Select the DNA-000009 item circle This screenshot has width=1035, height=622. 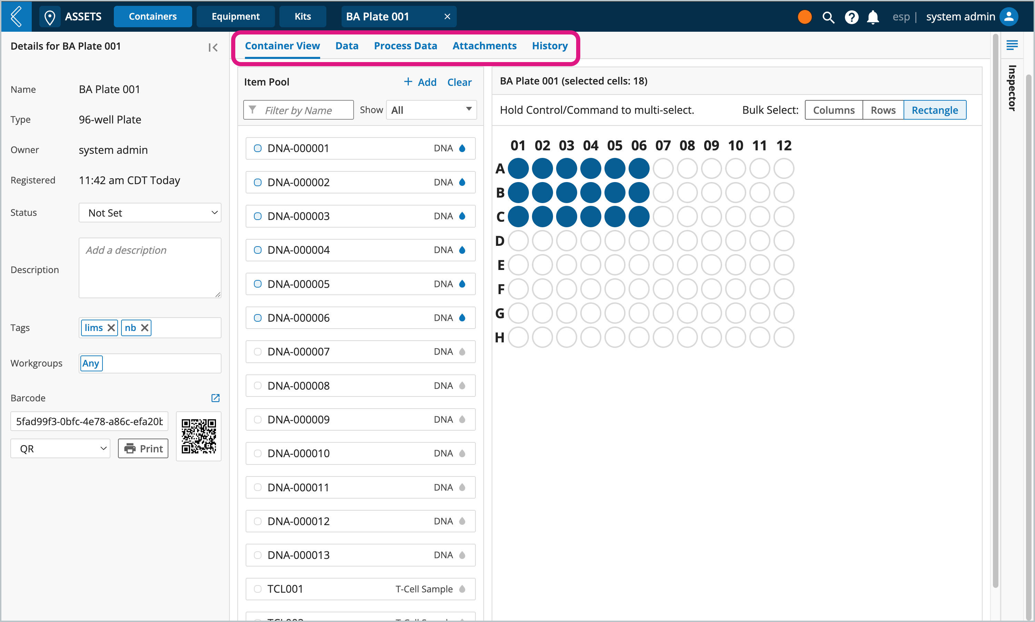point(257,419)
